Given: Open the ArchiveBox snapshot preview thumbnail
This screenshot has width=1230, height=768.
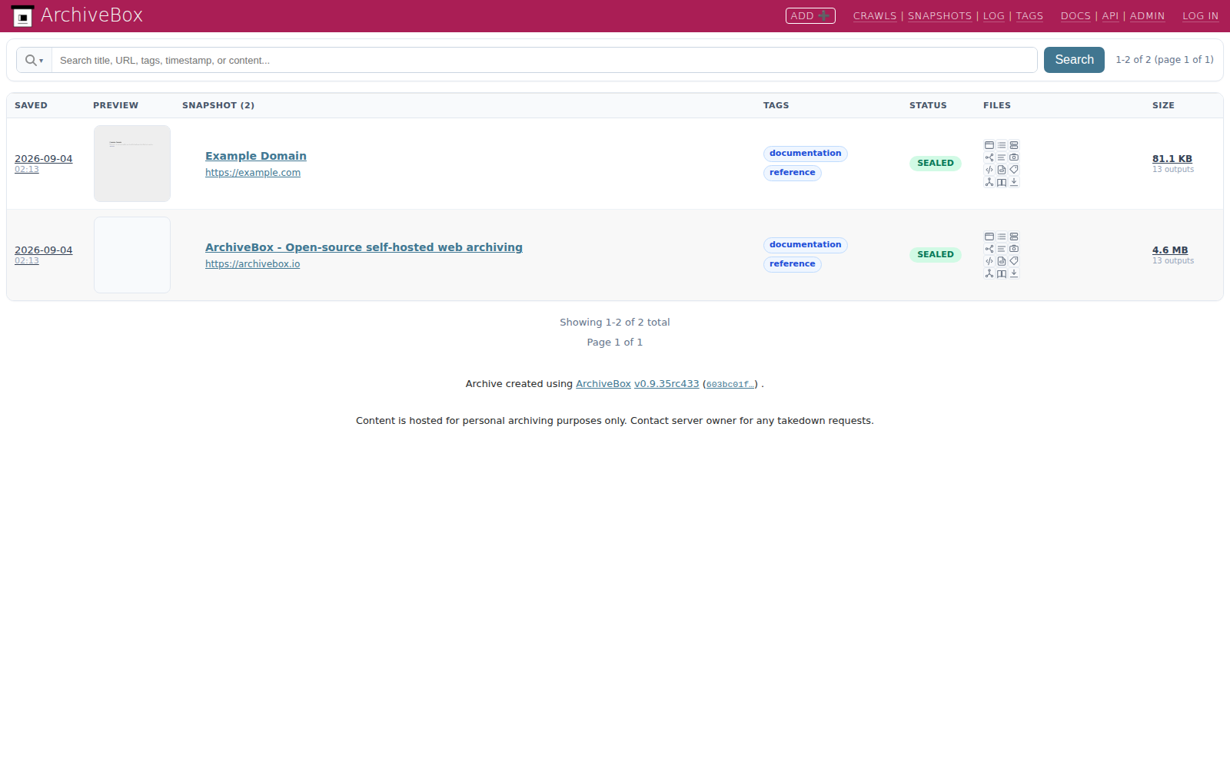Looking at the screenshot, I should point(132,255).
